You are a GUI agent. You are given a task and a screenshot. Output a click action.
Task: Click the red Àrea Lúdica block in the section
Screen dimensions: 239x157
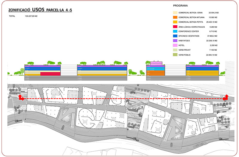tap(50, 74)
